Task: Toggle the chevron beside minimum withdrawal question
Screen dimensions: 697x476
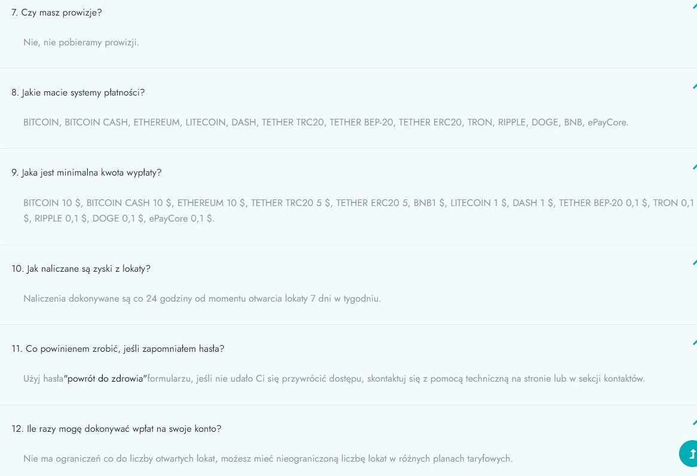Action: (x=695, y=167)
